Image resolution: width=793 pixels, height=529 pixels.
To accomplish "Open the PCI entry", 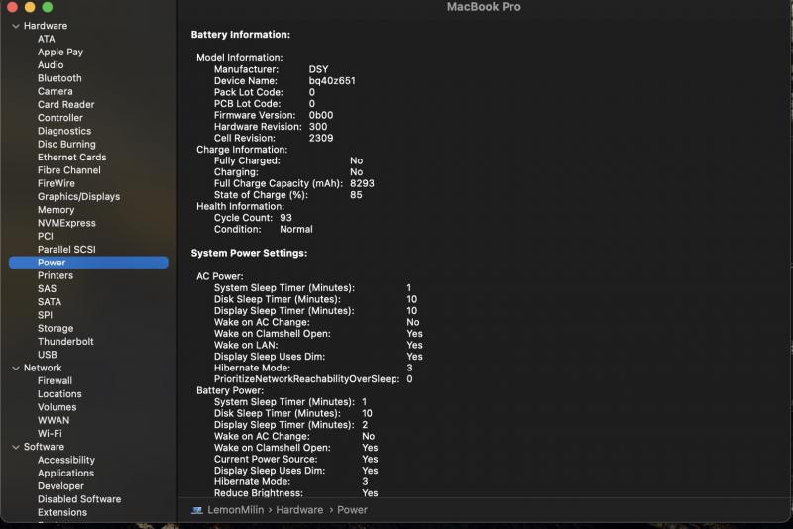I will tap(45, 236).
